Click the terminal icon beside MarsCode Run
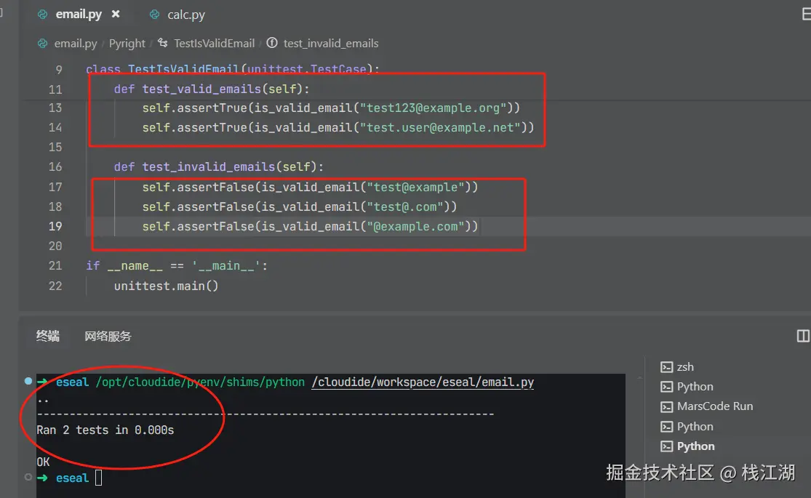 pos(667,407)
